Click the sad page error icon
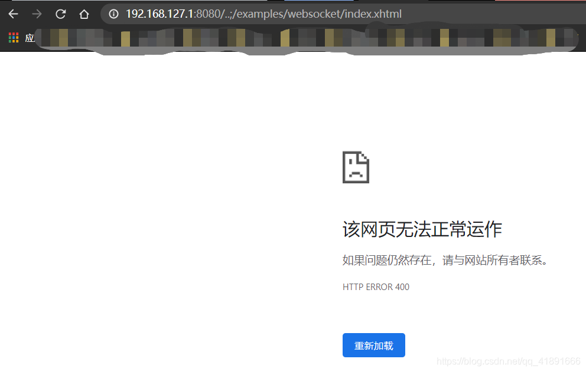This screenshot has height=372, width=586. (356, 167)
